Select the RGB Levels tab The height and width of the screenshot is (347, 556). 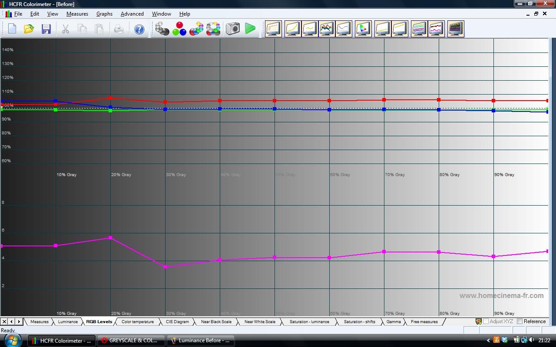pyautogui.click(x=99, y=322)
